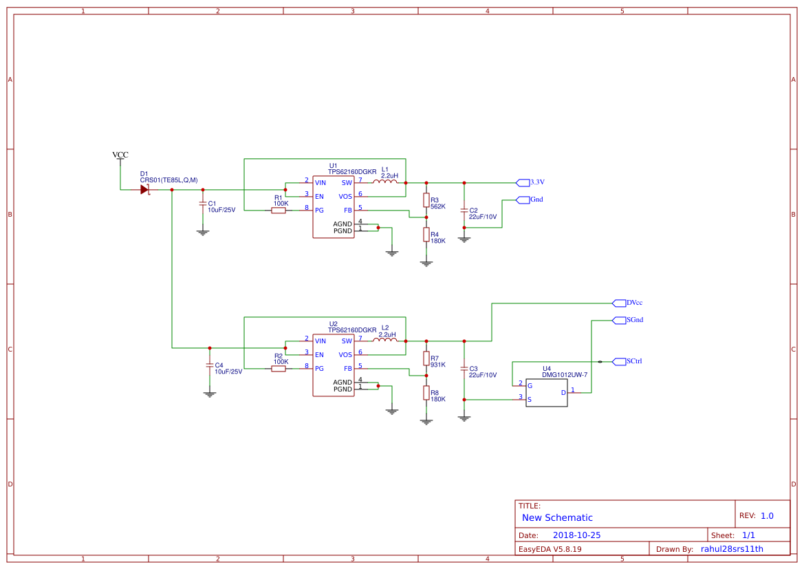804x569 pixels.
Task: Click the 'Drawn By:' label
Action: coord(674,550)
